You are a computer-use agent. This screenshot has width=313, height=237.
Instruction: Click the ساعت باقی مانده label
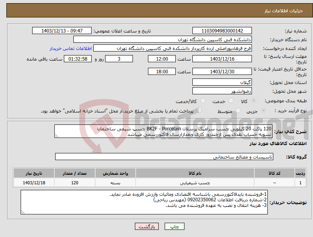pos(44,59)
